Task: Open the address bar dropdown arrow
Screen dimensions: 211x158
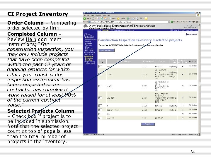Action: (x=169, y=22)
